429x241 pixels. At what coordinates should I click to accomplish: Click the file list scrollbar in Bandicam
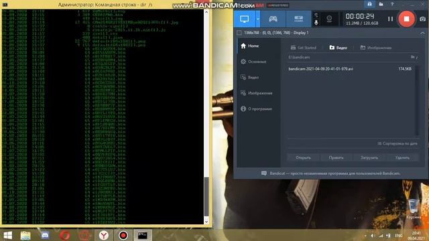[x=417, y=100]
